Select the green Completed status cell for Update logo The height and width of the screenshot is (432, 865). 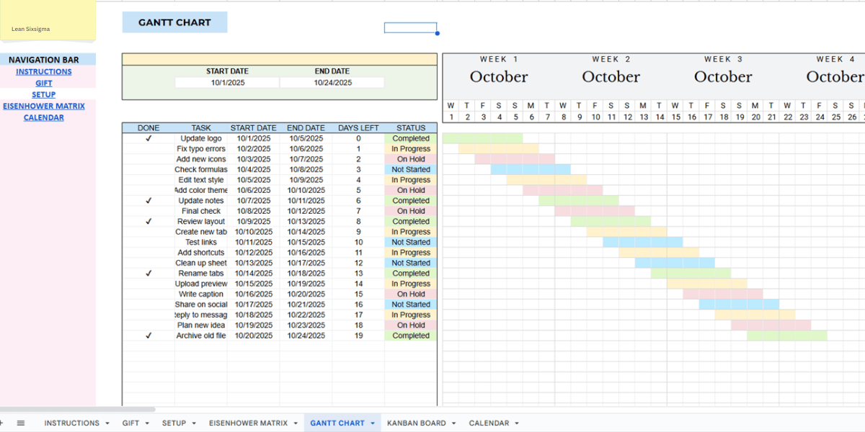tap(411, 138)
